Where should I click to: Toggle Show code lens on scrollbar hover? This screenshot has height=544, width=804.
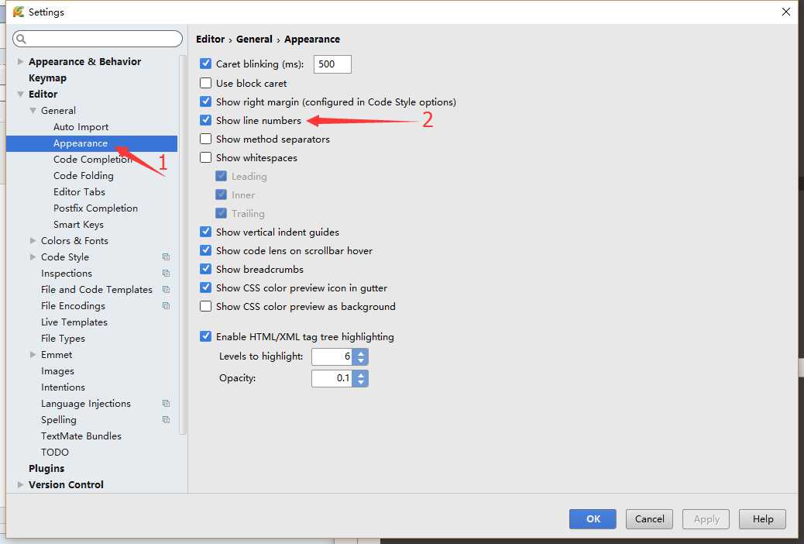click(205, 250)
